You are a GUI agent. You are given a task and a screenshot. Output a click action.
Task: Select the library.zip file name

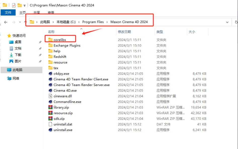click(x=61, y=107)
